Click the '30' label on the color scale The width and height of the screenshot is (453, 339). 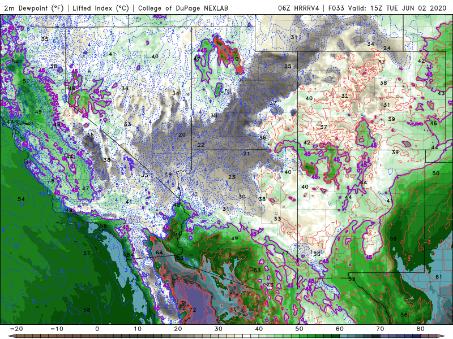coord(219,329)
